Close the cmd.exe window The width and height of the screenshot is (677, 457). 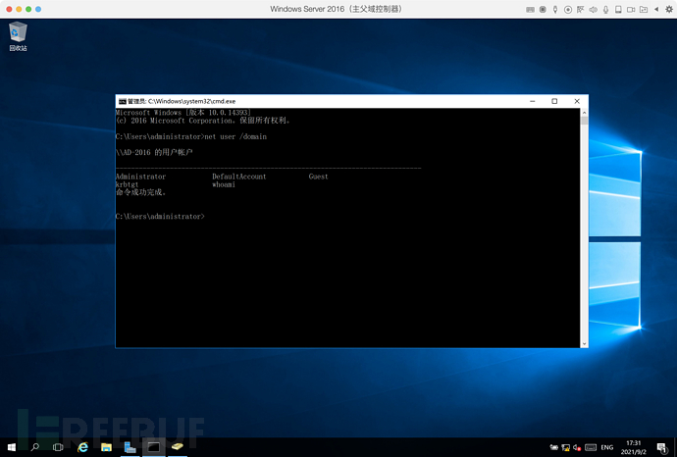577,101
